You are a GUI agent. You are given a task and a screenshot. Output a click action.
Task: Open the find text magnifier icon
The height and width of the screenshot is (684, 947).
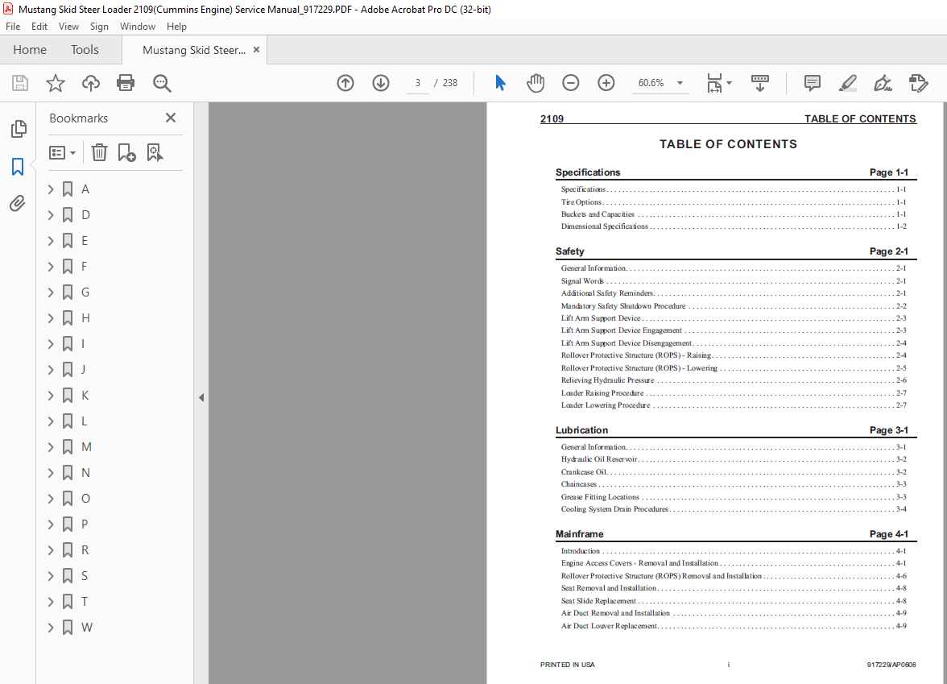161,83
